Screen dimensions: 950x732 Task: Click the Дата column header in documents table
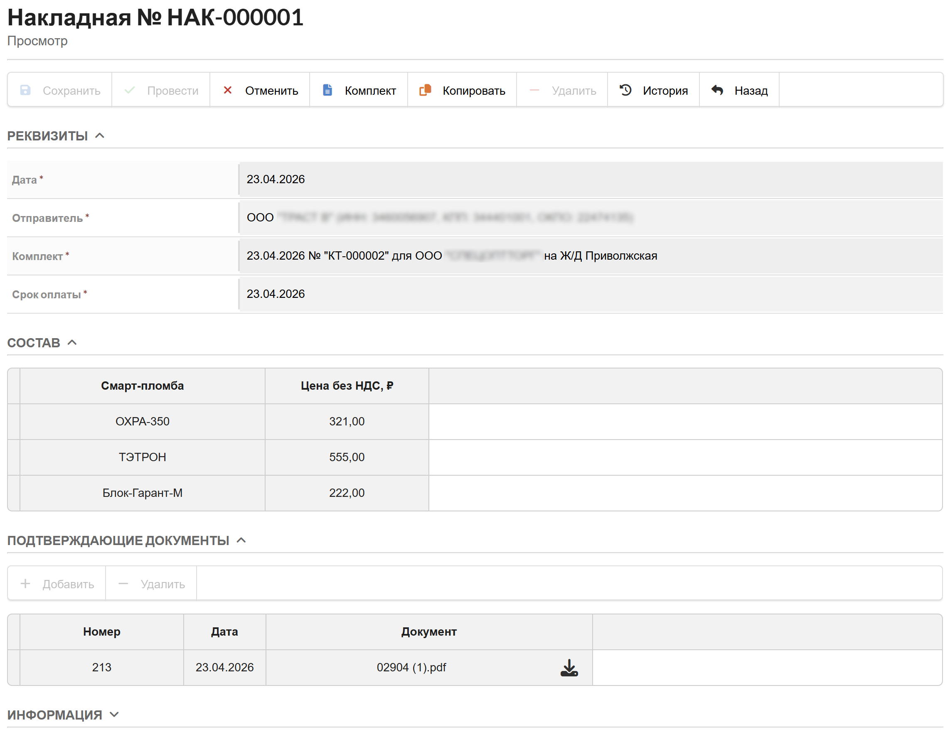(224, 632)
